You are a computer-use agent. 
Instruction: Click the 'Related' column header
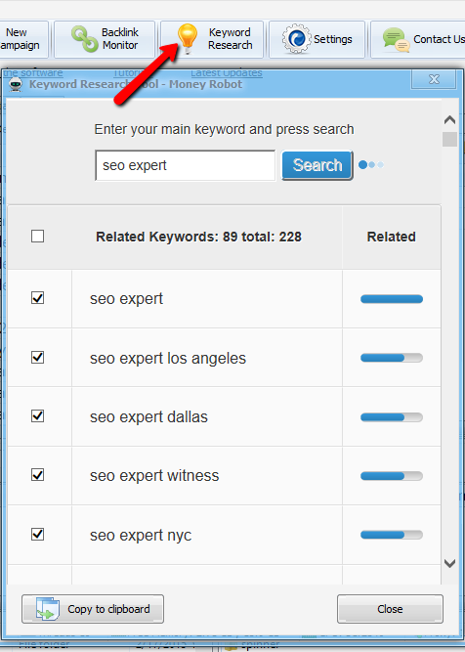point(391,237)
